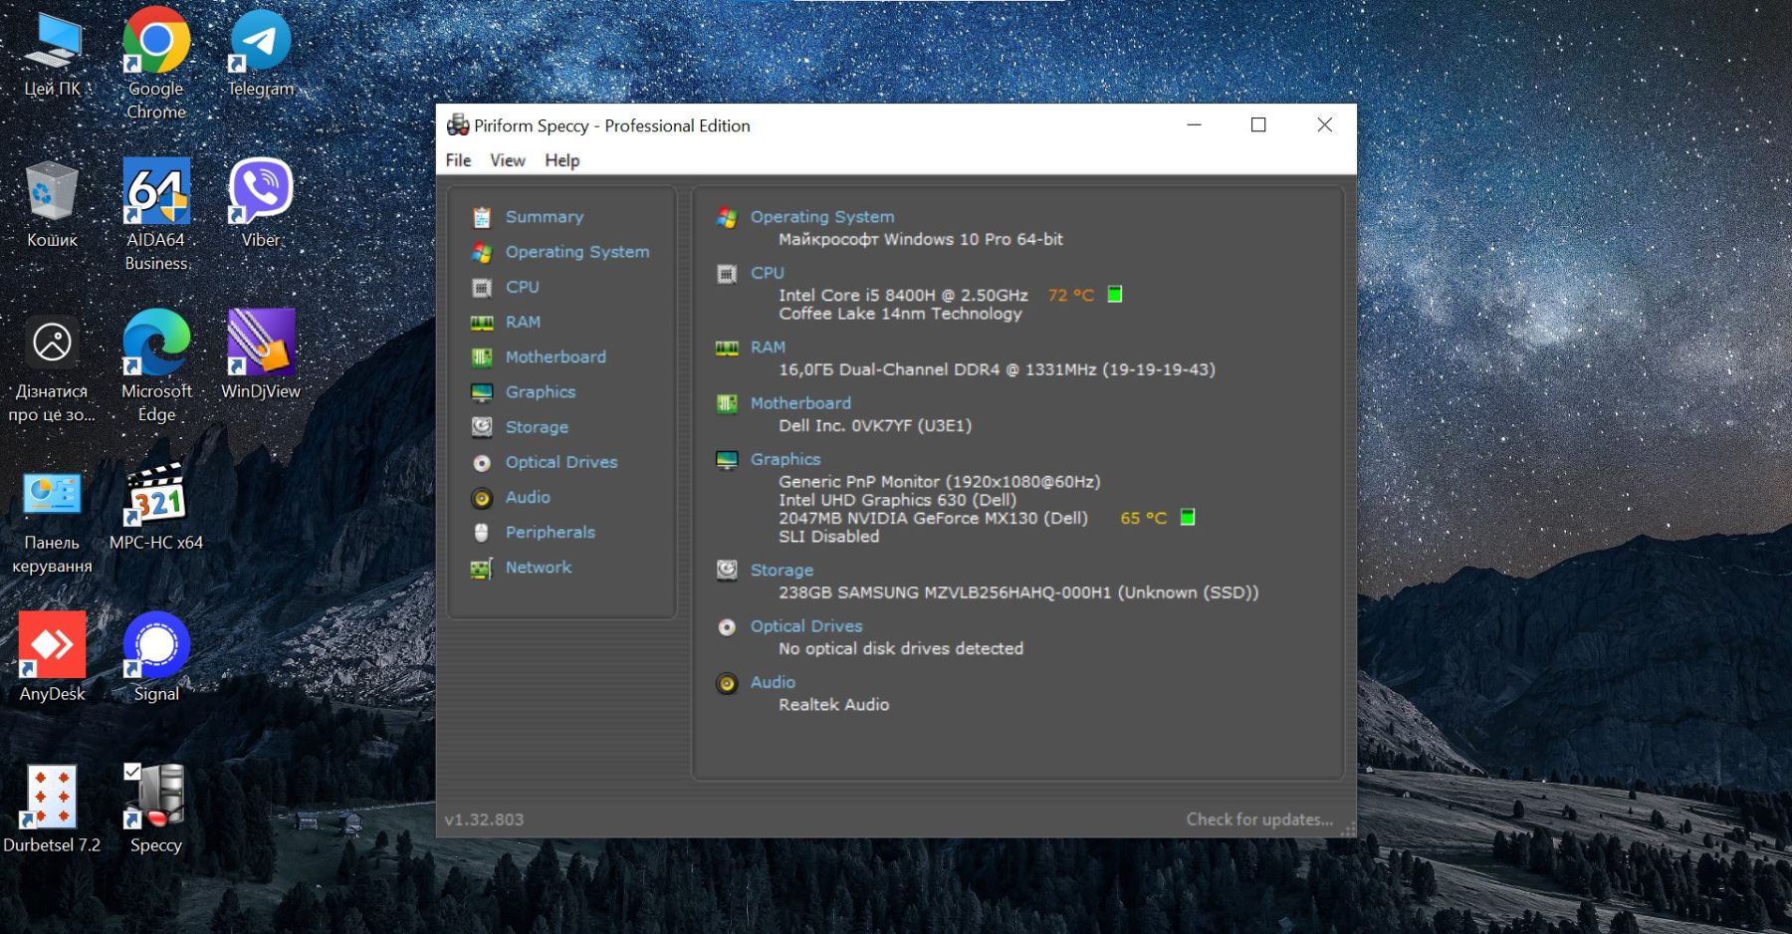The width and height of the screenshot is (1792, 934).
Task: Select the CPU chip icon in sidebar
Action: [x=482, y=288]
